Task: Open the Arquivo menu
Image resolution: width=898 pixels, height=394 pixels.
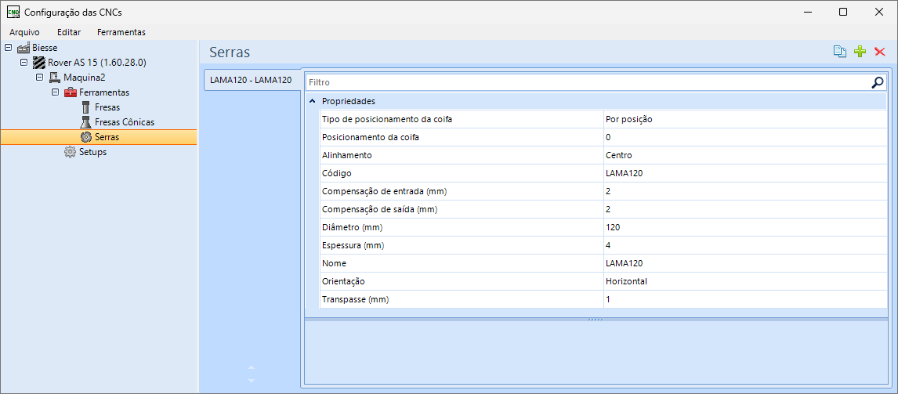Action: (x=24, y=32)
